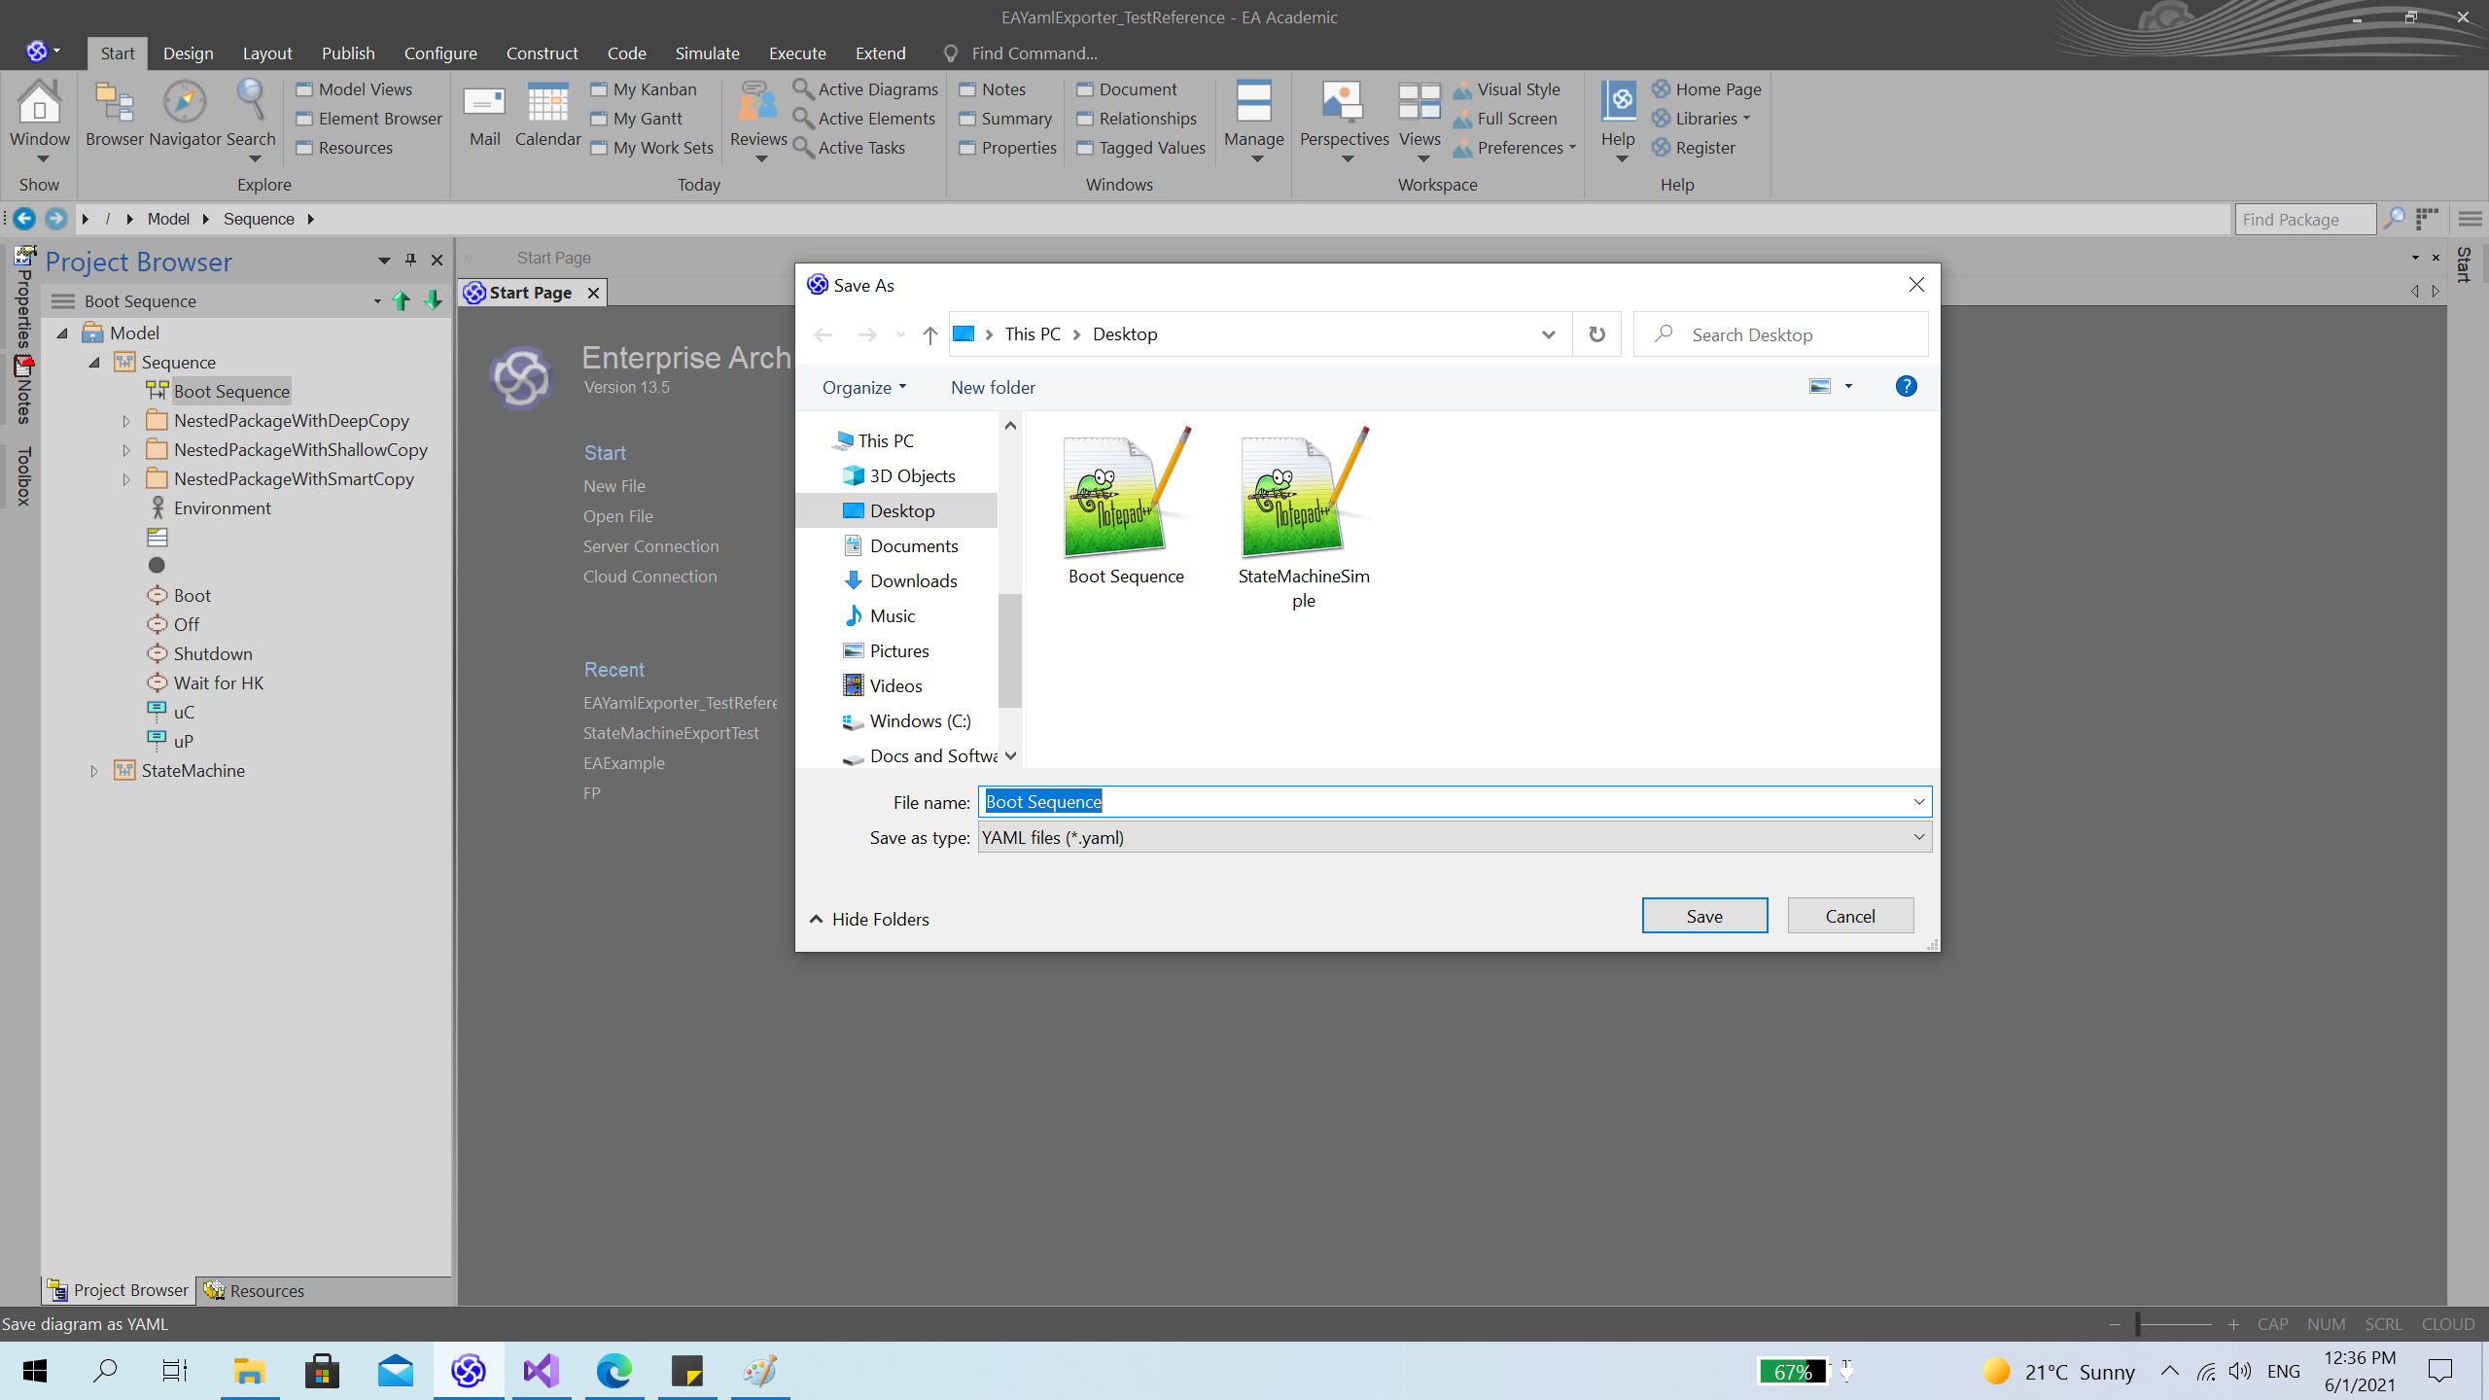This screenshot has height=1400, width=2489.
Task: Open the File name history dropdown
Action: tap(1918, 802)
